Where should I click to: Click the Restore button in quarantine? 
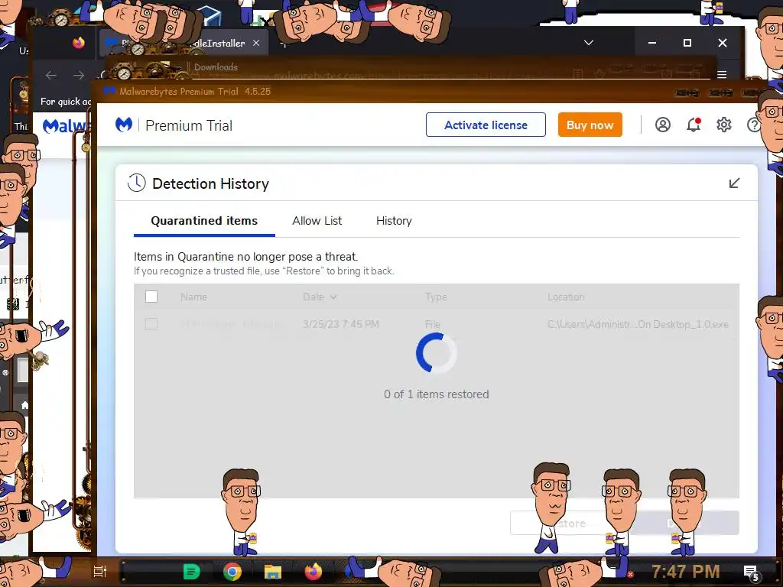tap(569, 523)
